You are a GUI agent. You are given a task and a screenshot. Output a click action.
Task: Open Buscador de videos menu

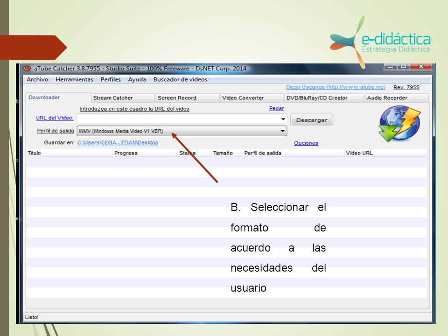point(180,79)
